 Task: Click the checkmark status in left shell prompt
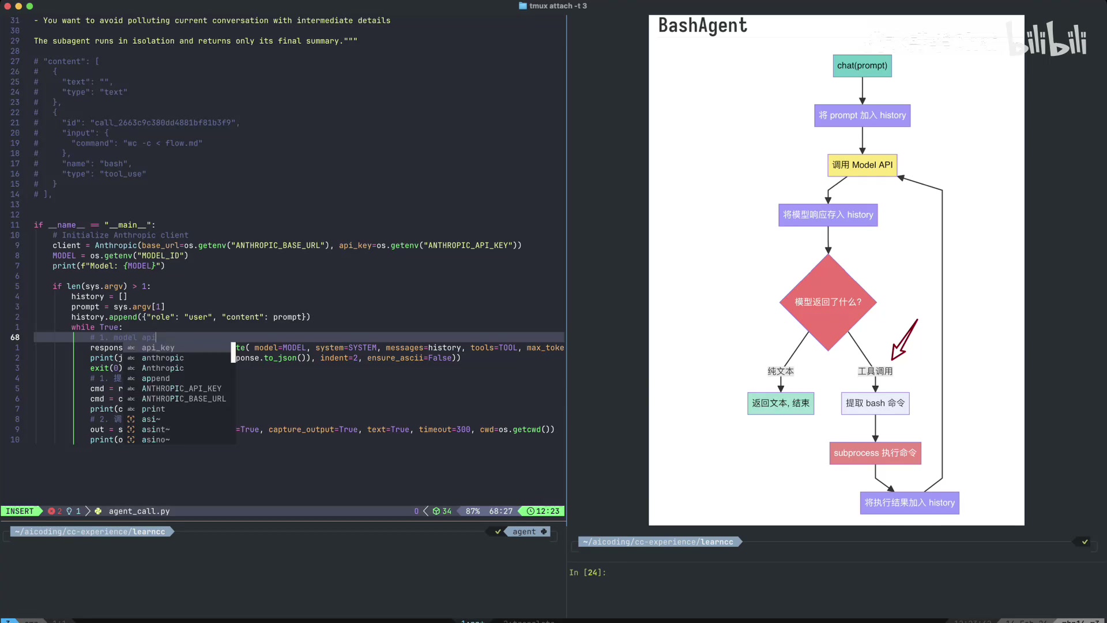coord(498,532)
